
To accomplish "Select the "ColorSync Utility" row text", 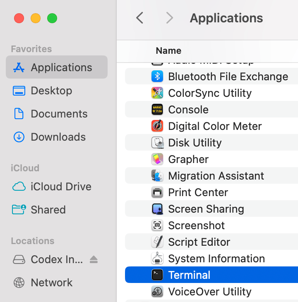I will pyautogui.click(x=210, y=93).
